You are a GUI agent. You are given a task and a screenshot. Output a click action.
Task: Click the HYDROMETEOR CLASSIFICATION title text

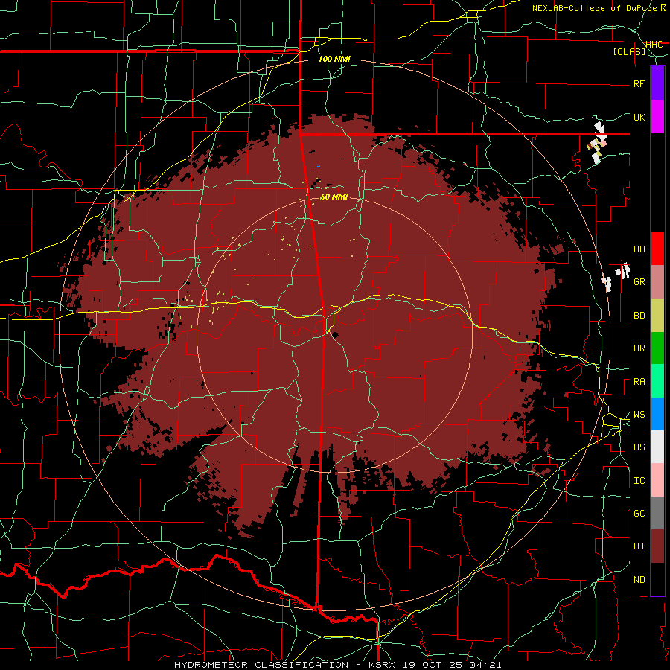pyautogui.click(x=261, y=665)
